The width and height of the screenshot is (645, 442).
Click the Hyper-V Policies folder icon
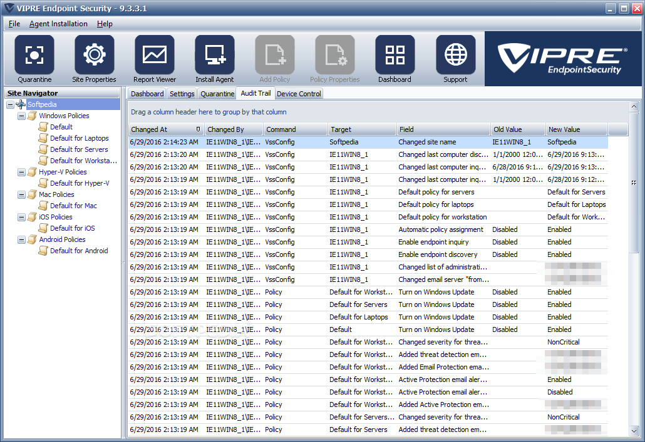coord(32,172)
